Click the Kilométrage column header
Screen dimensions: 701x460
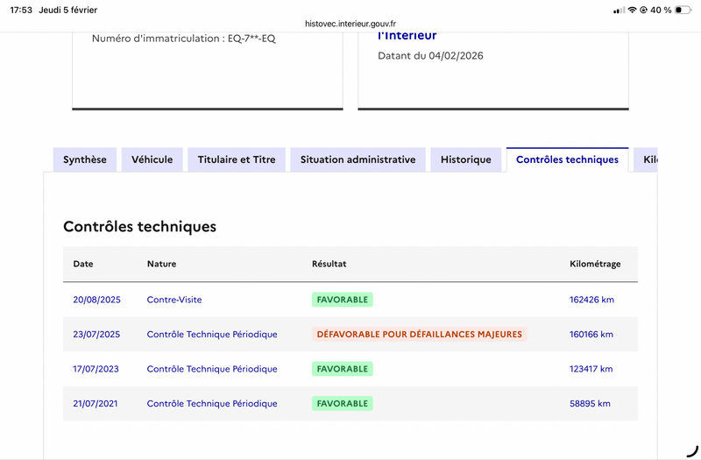click(595, 264)
